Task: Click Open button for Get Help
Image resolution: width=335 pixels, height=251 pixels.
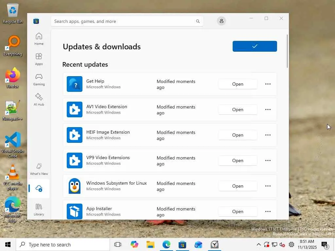Action: (238, 84)
